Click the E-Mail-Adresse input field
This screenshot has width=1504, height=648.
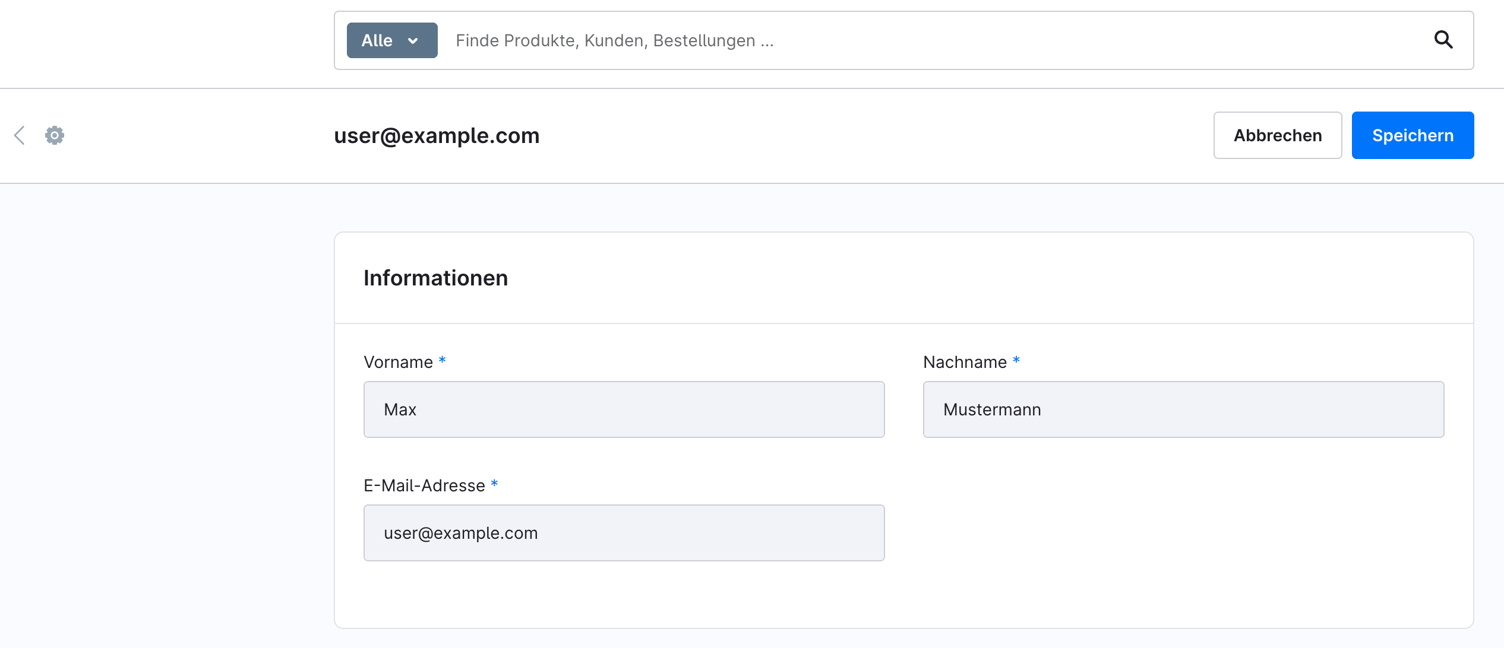pos(624,533)
